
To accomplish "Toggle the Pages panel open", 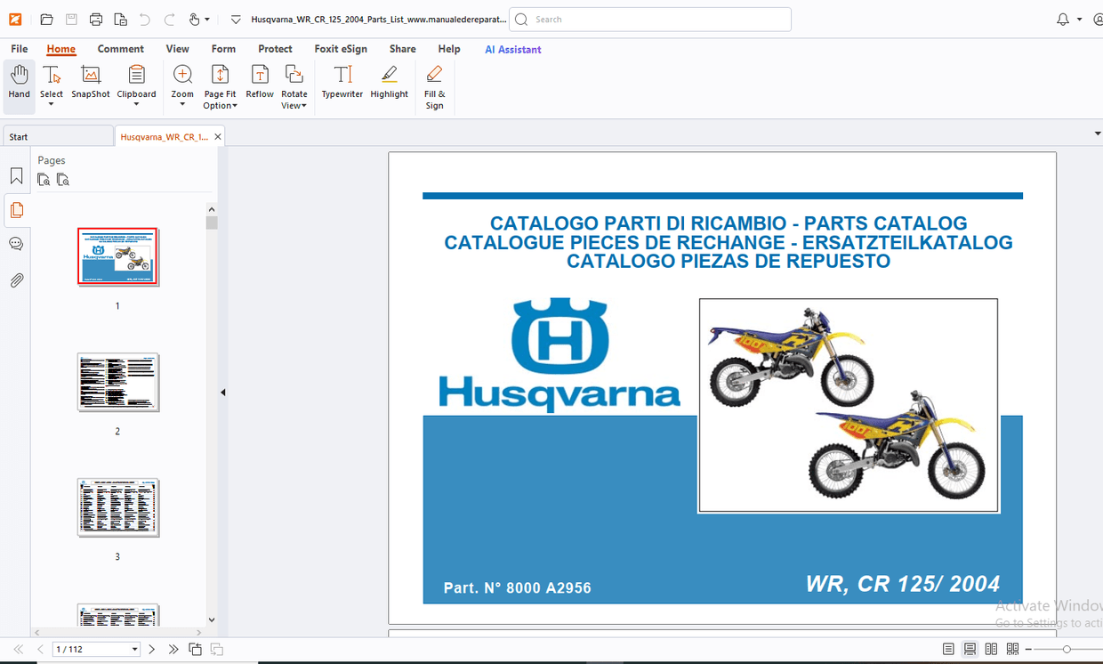I will click(x=16, y=210).
